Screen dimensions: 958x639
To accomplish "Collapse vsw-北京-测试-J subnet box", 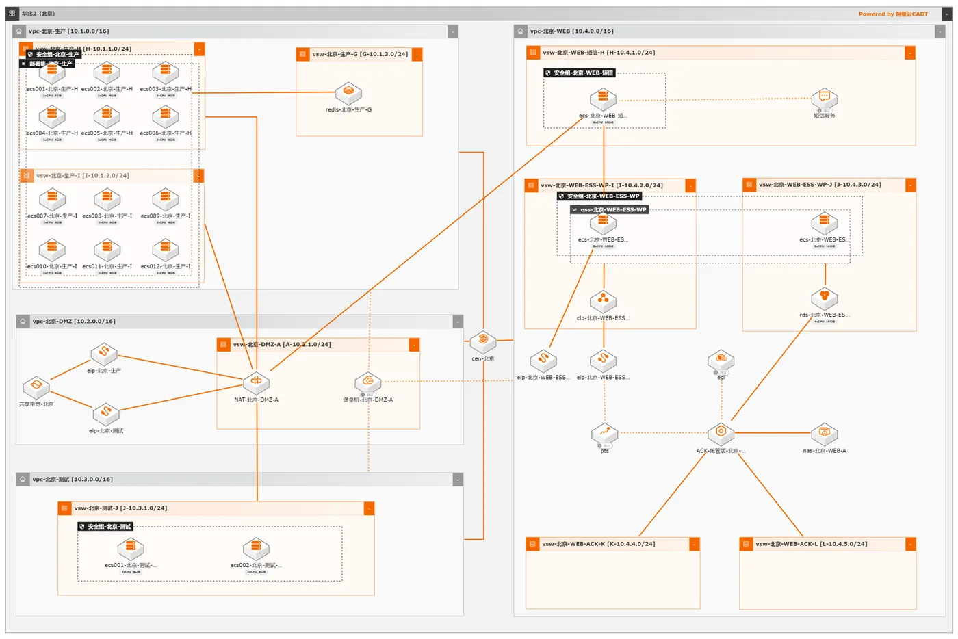I will coord(369,508).
